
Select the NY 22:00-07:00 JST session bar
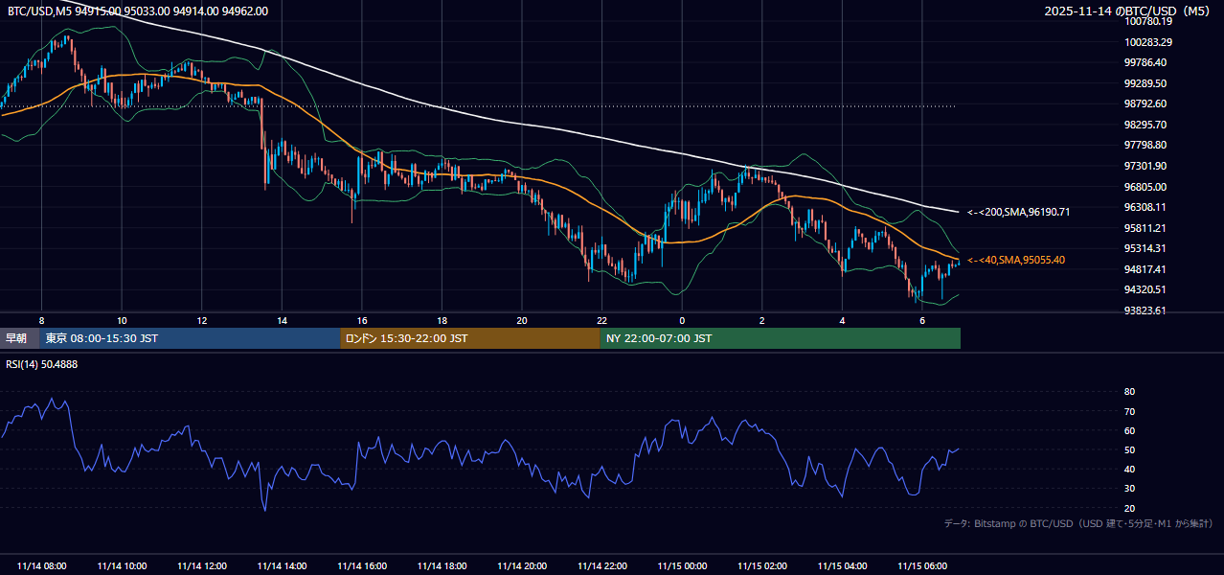[x=781, y=338]
